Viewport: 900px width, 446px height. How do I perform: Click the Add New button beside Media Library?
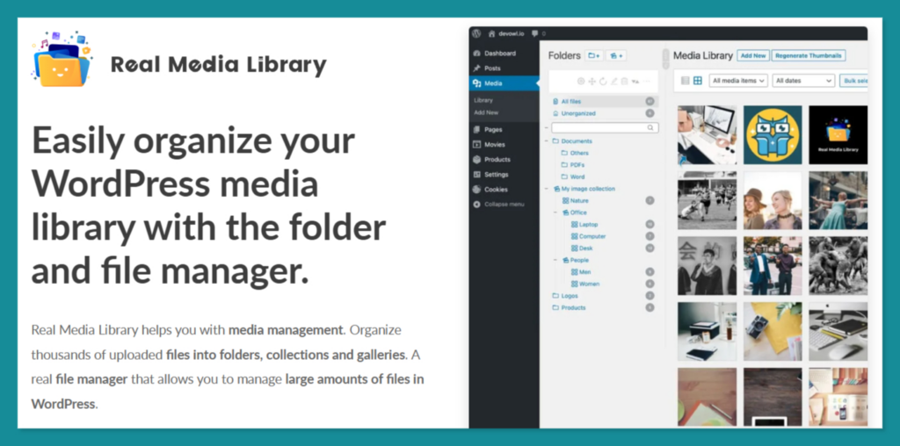(x=753, y=55)
